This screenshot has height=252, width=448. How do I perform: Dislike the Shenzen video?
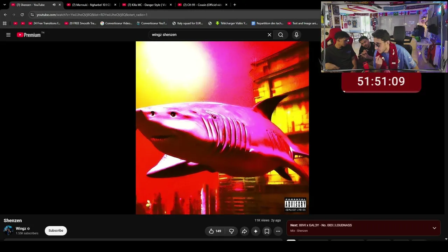click(x=231, y=231)
